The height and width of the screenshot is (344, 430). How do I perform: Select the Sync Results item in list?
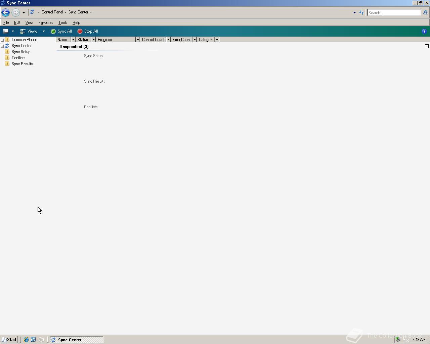click(94, 81)
